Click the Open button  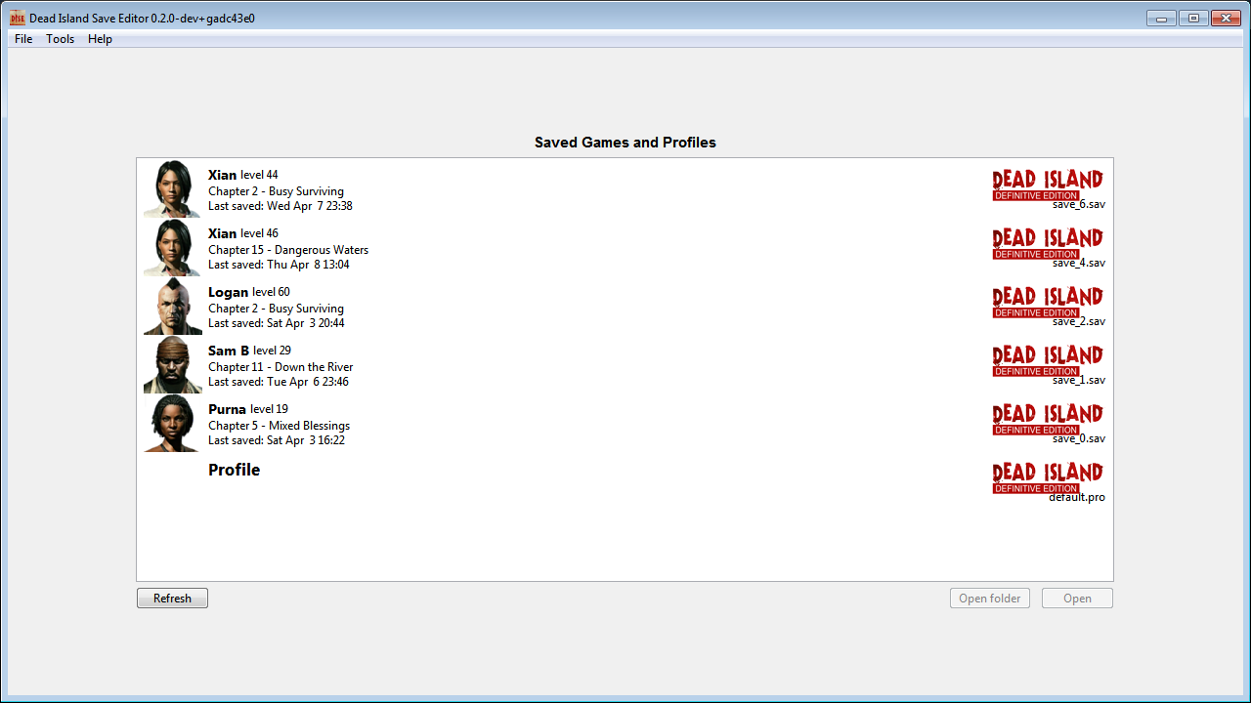pyautogui.click(x=1077, y=599)
